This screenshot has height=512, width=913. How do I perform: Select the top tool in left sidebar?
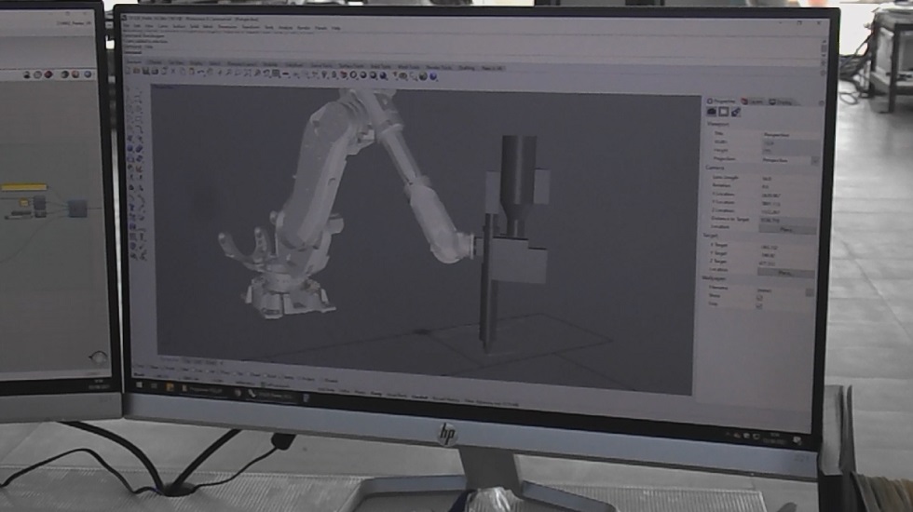tap(133, 93)
